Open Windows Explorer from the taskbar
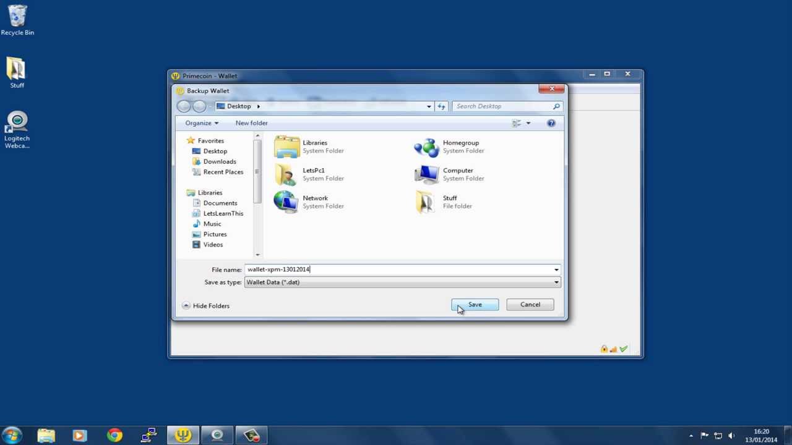 coord(46,435)
